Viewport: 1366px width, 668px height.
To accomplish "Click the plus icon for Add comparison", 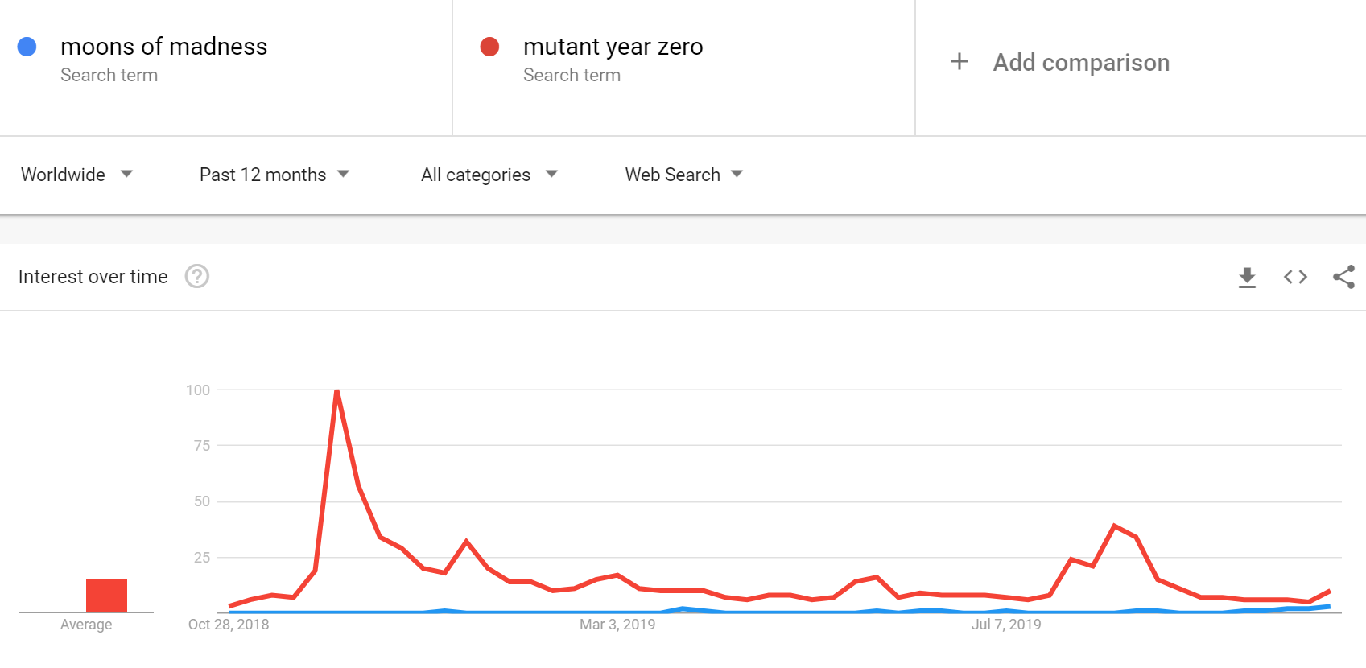I will click(959, 61).
